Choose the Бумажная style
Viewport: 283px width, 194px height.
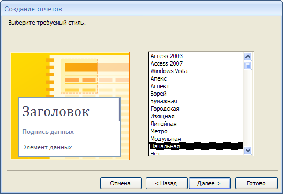[196, 101]
